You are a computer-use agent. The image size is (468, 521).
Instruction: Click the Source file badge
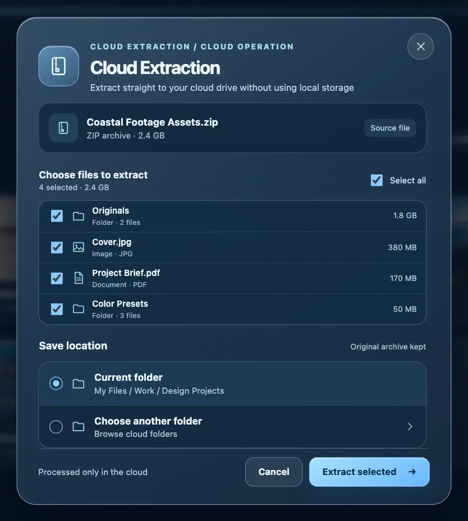coord(390,128)
